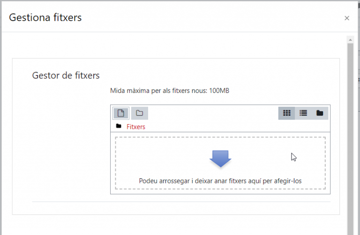Click the create folder icon
360x235 pixels.
point(140,113)
